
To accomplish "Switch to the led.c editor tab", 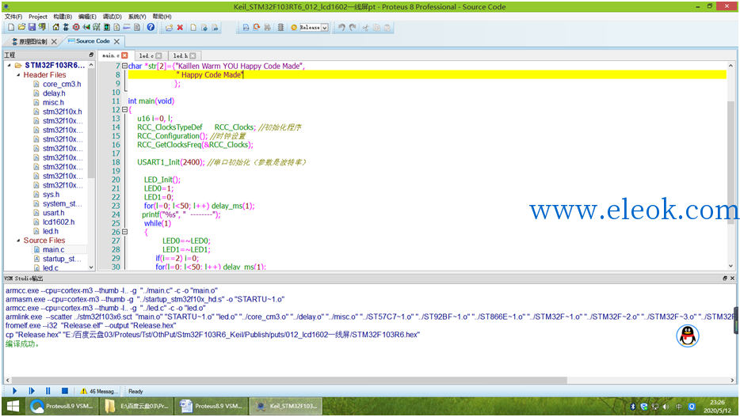I will 147,55.
